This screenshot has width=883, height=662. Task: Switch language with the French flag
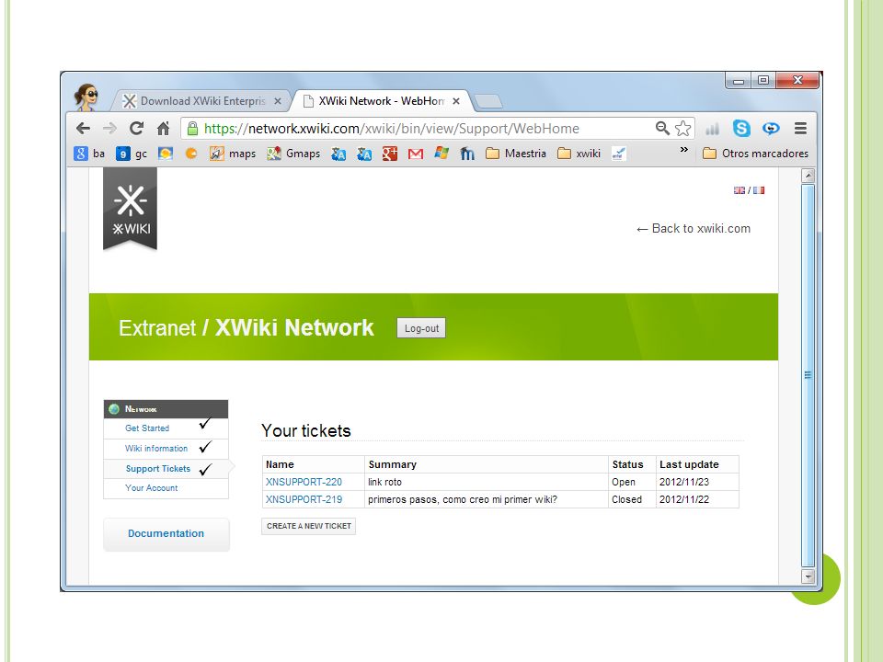click(759, 190)
